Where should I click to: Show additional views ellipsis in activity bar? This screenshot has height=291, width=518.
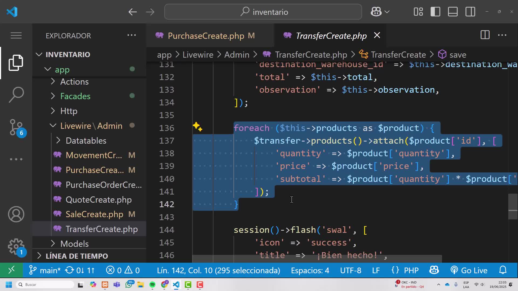[16, 159]
